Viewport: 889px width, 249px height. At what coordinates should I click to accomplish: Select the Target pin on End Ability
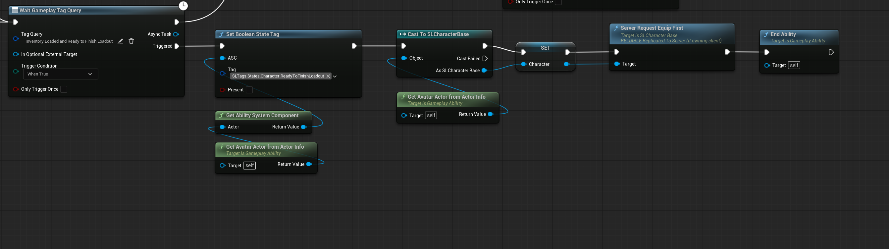click(x=767, y=65)
